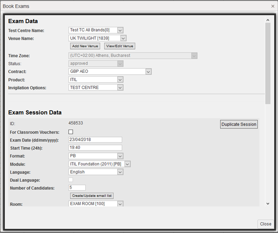Click the Exam Session Data heading
The height and width of the screenshot is (233, 278).
pyautogui.click(x=35, y=113)
